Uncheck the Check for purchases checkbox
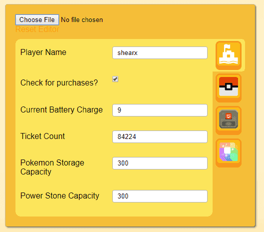 tap(115, 79)
